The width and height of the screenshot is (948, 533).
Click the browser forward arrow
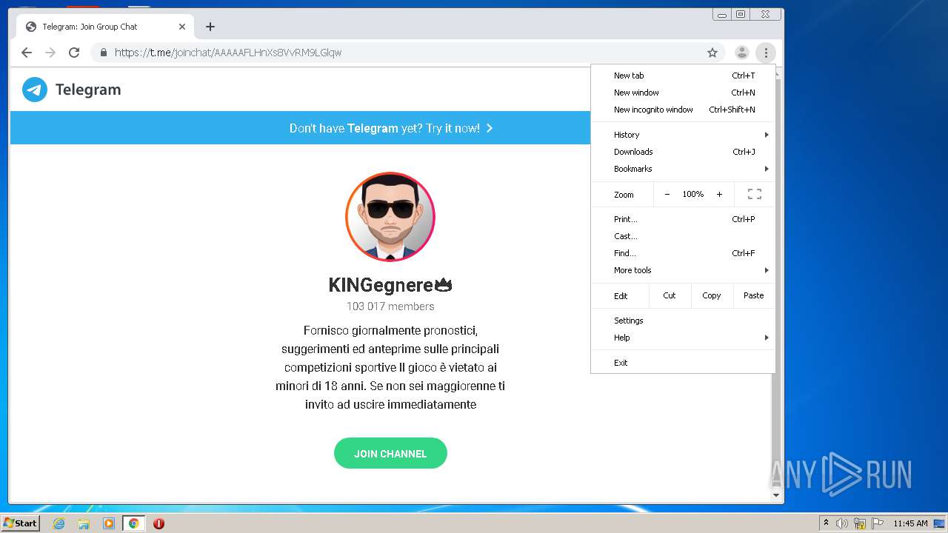click(50, 53)
